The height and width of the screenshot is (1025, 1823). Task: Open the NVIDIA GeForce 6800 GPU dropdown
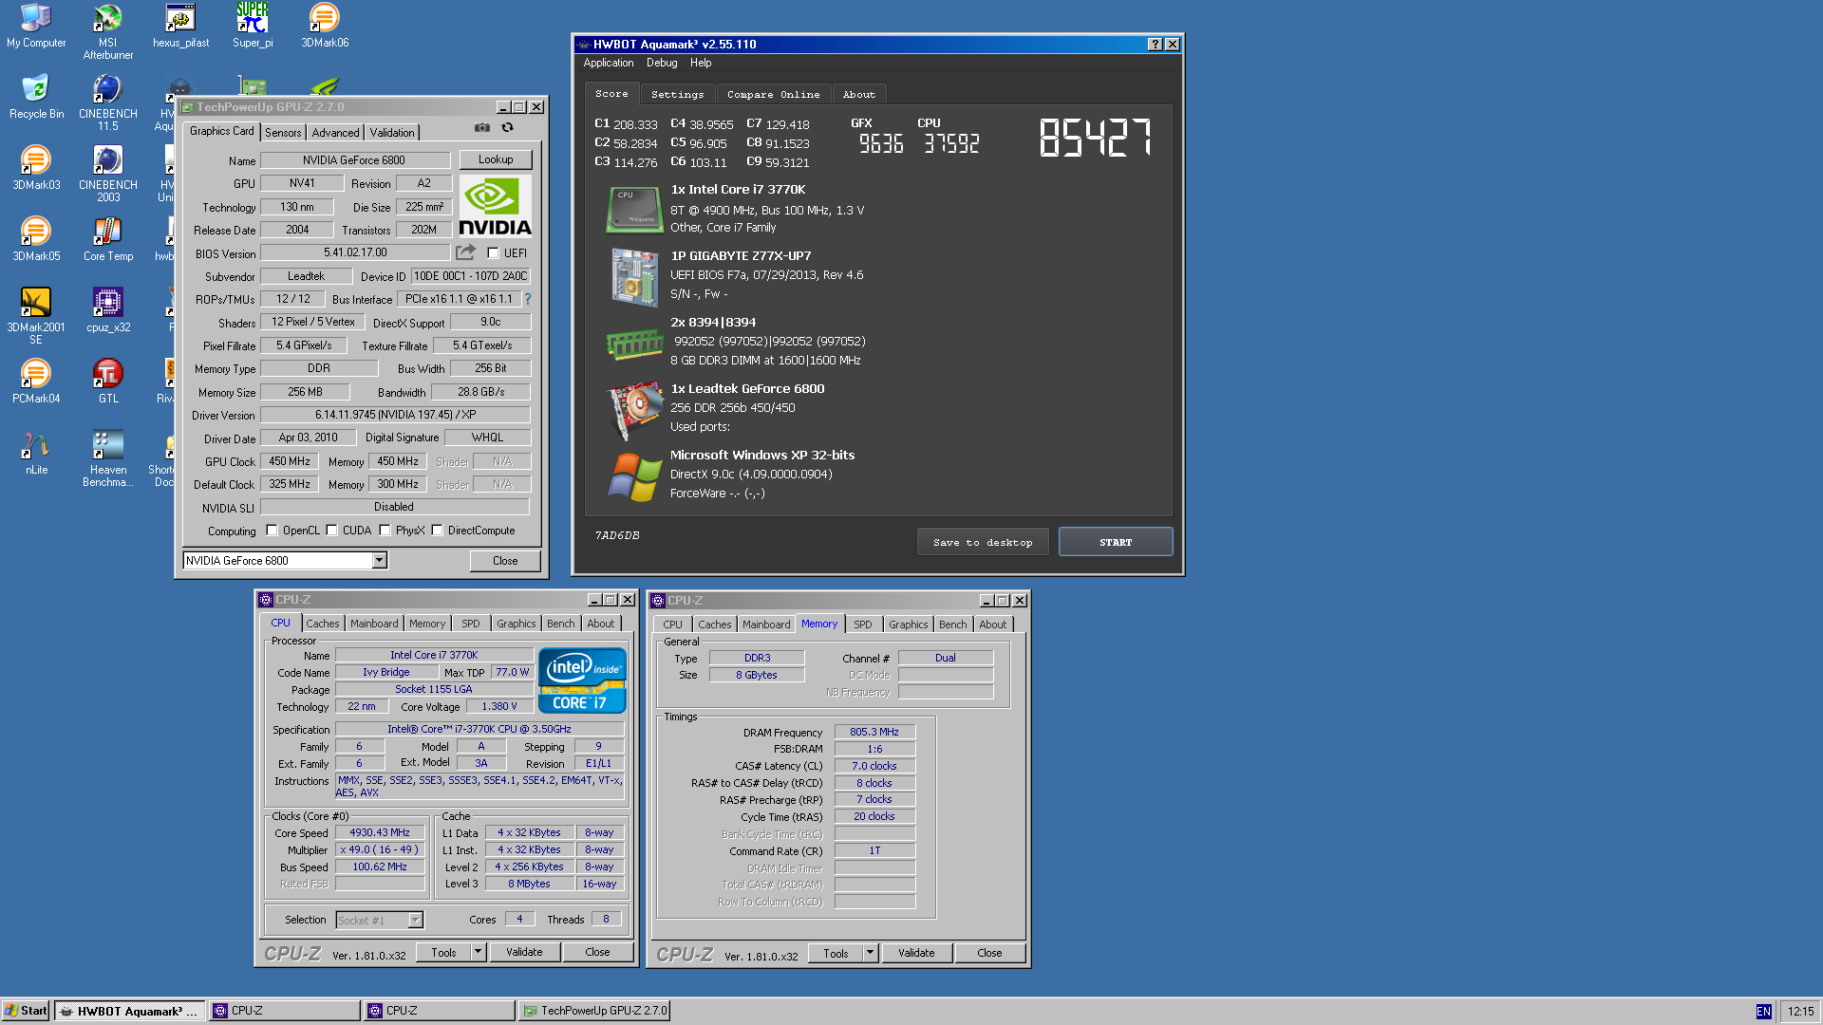tap(379, 561)
